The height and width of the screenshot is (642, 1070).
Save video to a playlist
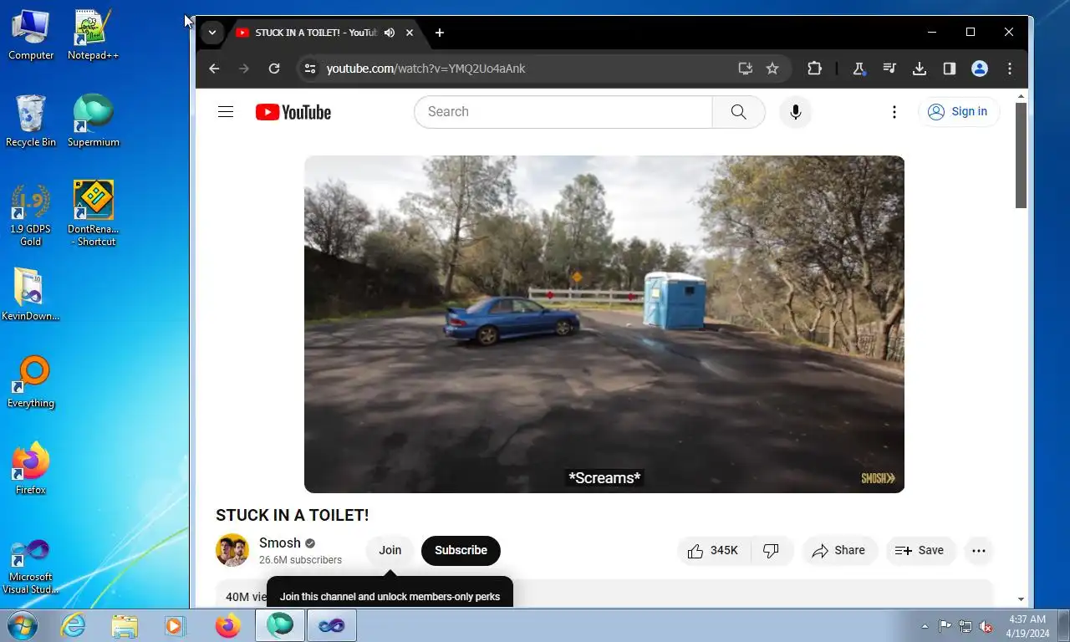920,550
